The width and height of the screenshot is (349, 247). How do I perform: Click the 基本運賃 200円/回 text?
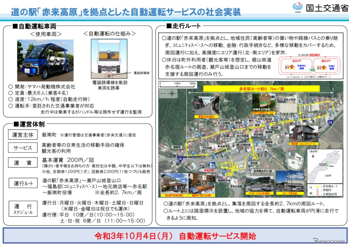coord(68,160)
